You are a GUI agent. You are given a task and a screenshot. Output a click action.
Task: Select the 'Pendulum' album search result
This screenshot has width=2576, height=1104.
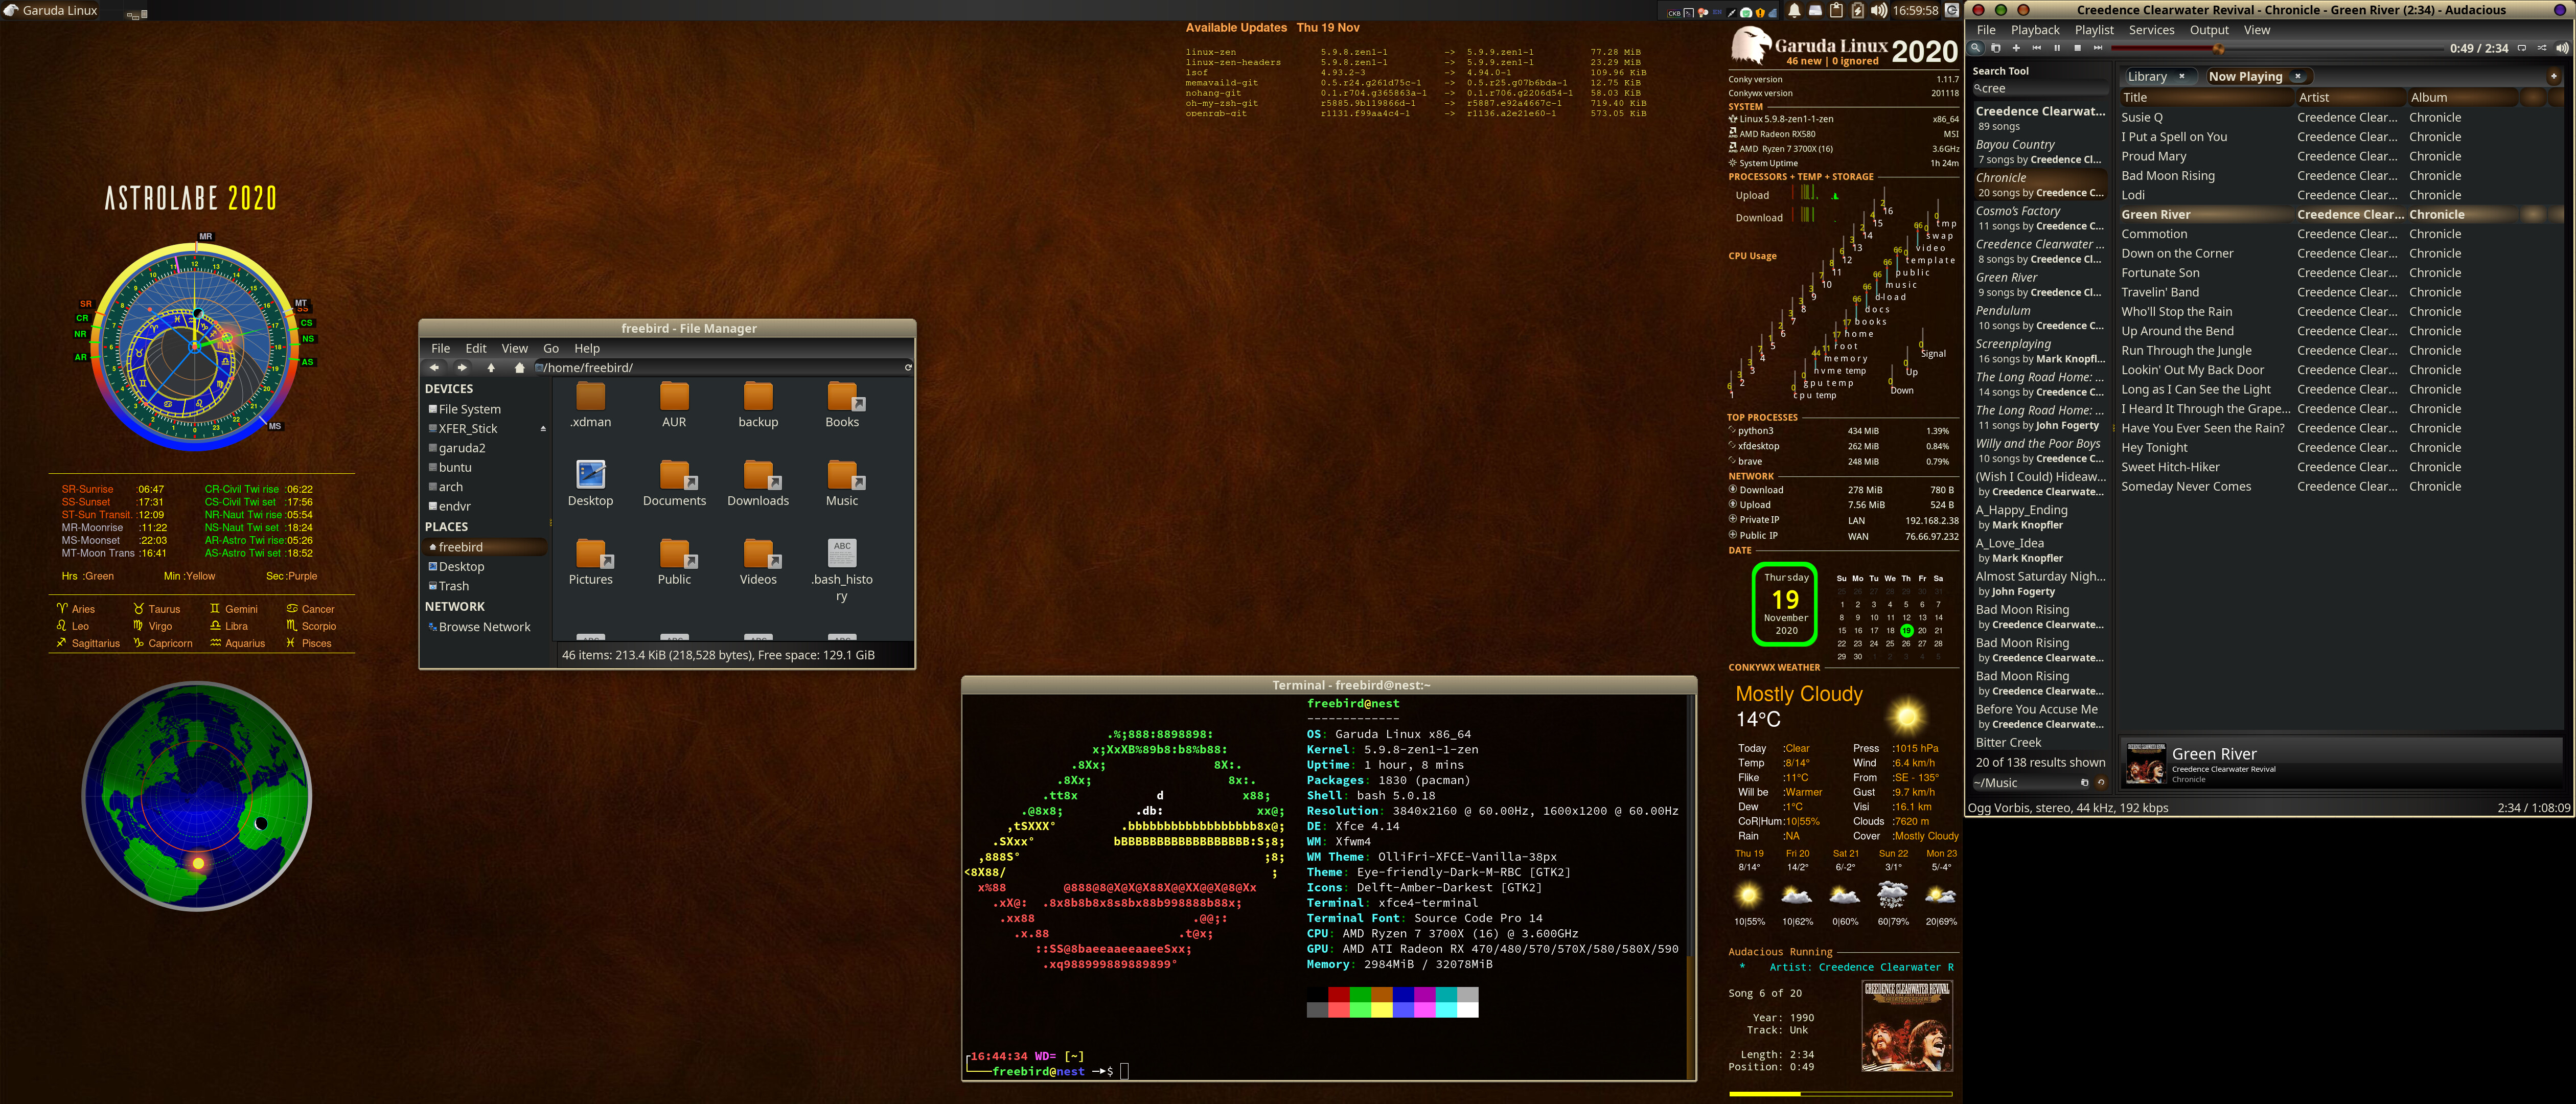[x=2039, y=318]
